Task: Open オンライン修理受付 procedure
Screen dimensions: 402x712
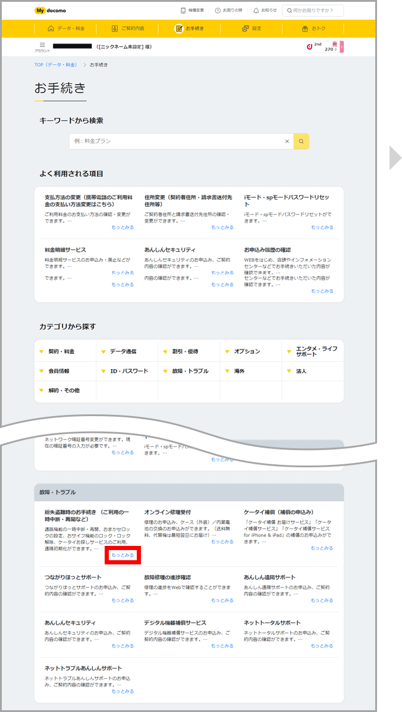Action: (167, 512)
